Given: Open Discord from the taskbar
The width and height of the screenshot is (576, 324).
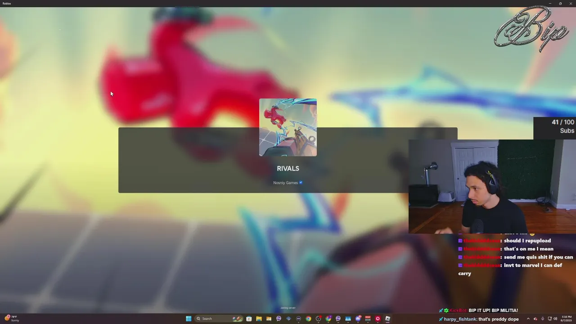Looking at the screenshot, I should click(358, 319).
